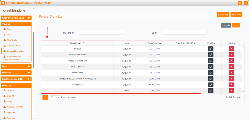249x120 pixels.
Task: Open Tipo Studio in the sidebar
Action: pyautogui.click(x=12, y=40)
